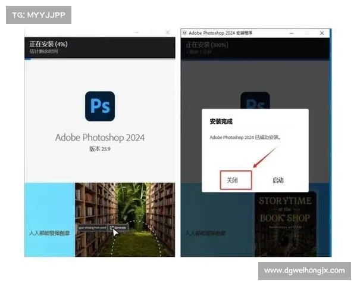The image size is (357, 286).
Task: Click the 安装完成 dialog heading
Action: (x=221, y=122)
